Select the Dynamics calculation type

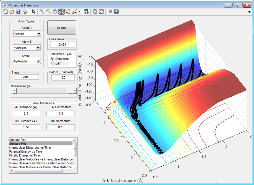52,59
